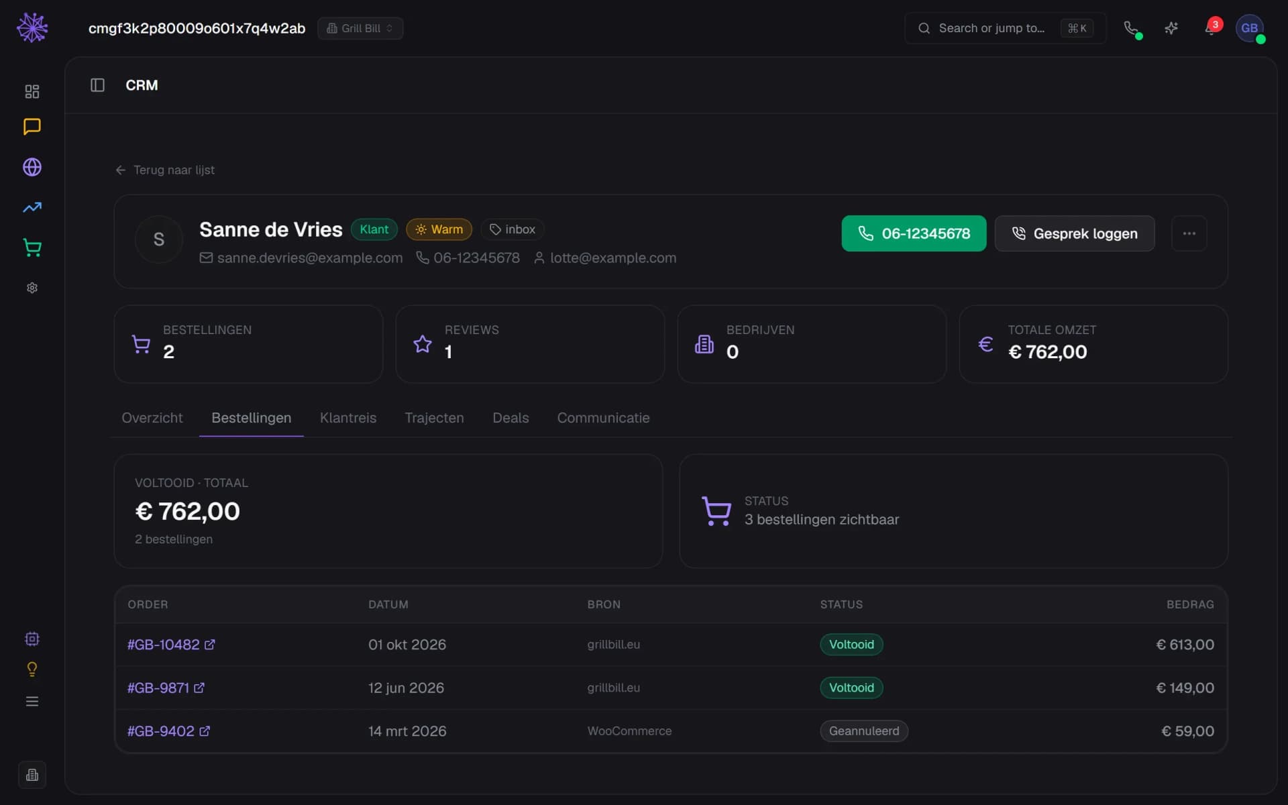Open the building icon at sidebar bottom
Image resolution: width=1288 pixels, height=805 pixels.
point(32,775)
